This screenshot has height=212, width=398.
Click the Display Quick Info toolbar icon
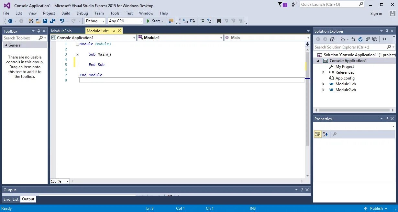[193, 21]
